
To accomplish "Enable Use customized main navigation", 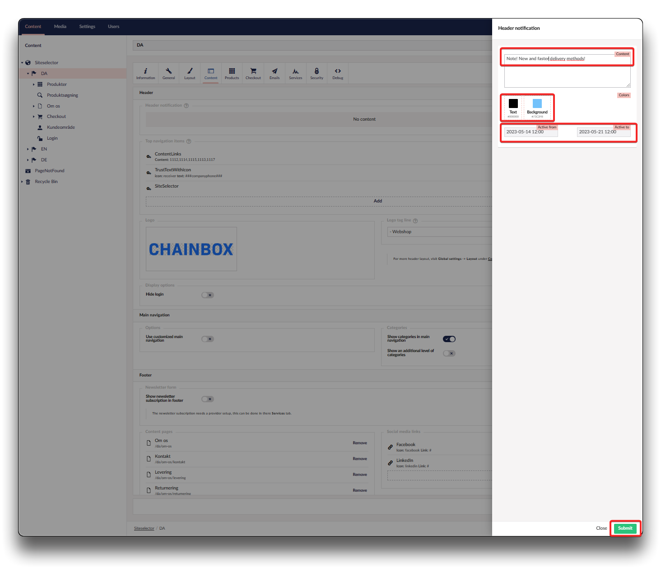I will click(x=208, y=339).
